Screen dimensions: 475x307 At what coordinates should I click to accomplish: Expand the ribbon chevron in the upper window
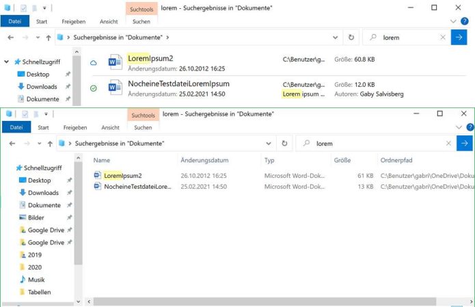coord(456,21)
